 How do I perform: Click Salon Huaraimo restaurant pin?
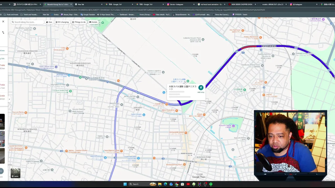[177, 110]
